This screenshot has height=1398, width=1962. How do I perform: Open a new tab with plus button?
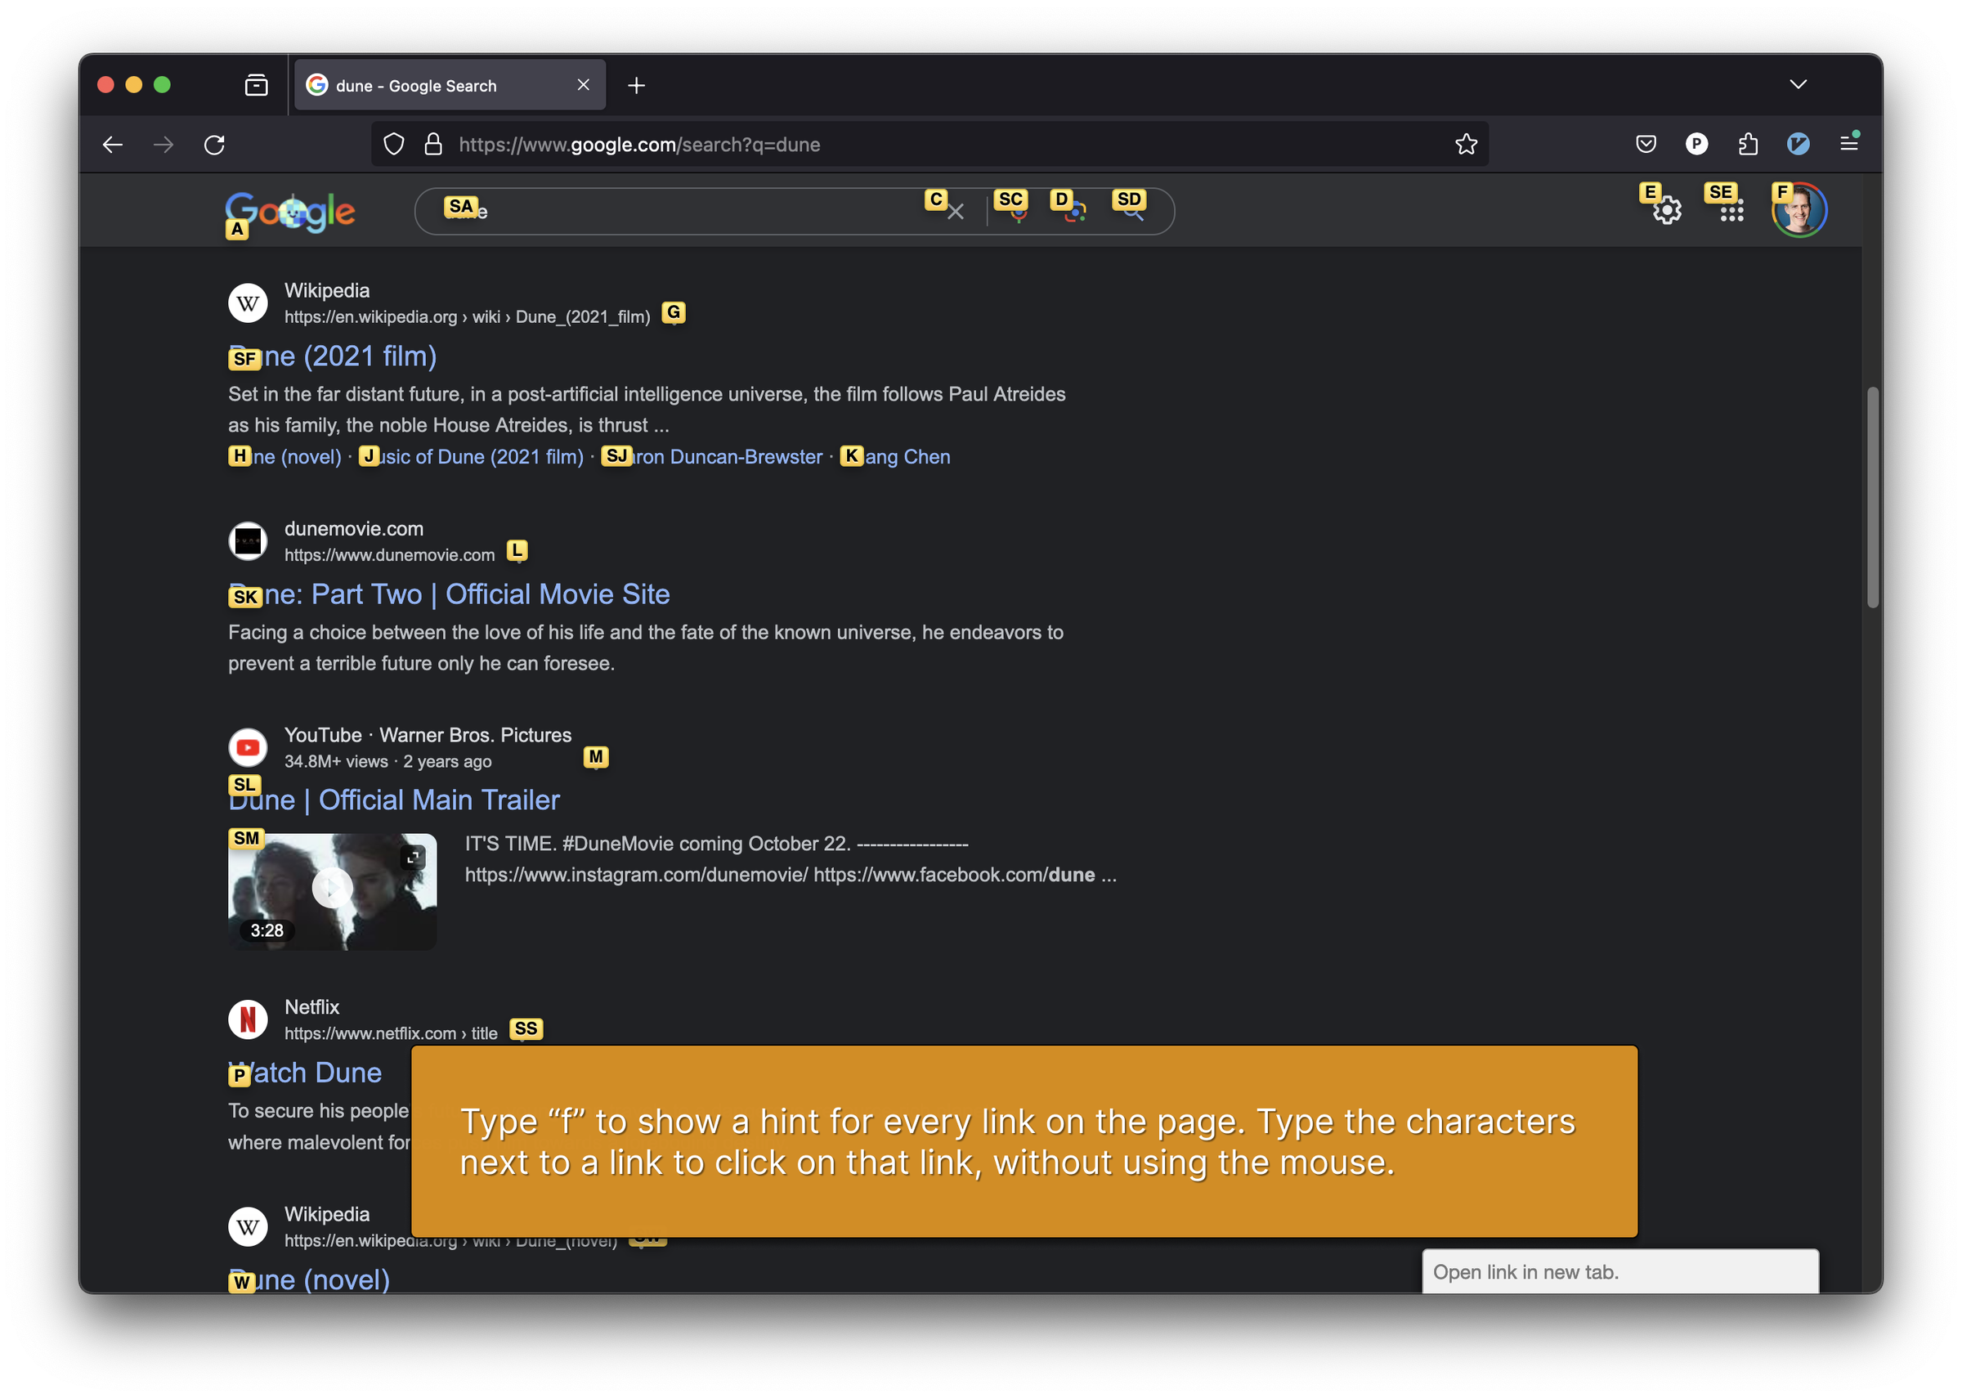coord(636,85)
